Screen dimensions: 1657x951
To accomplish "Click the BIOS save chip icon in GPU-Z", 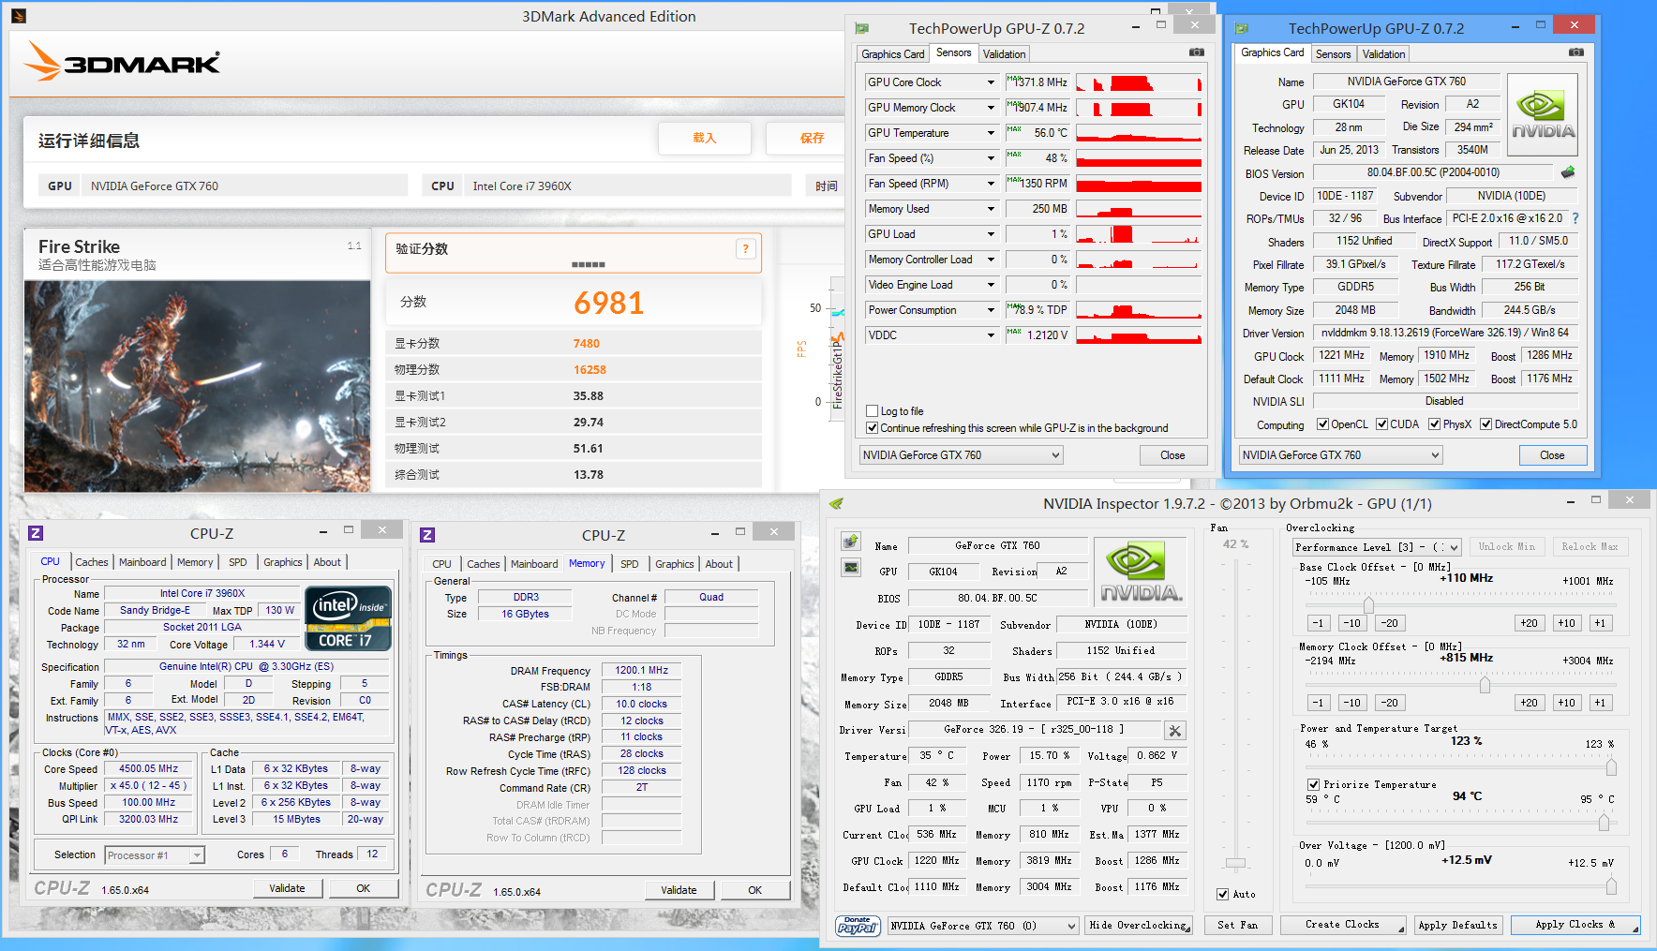I will pos(1568,172).
